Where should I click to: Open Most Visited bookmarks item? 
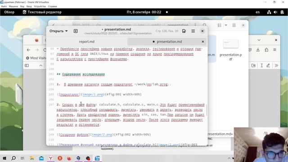click(36, 58)
